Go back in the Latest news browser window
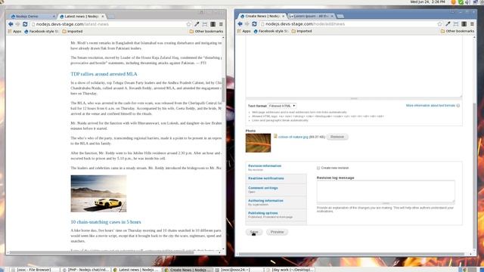 [x=11, y=24]
